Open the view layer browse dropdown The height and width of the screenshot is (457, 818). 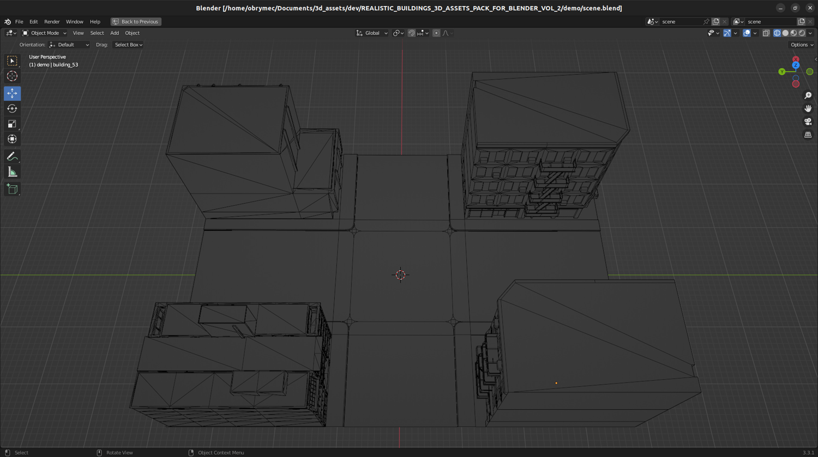pyautogui.click(x=738, y=22)
